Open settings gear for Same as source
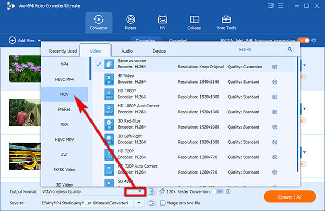Viewport: 325px width, 211px height. (275, 67)
